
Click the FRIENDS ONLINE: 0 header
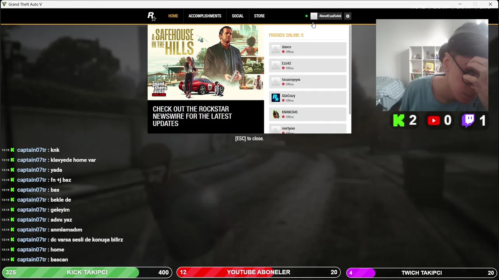[286, 35]
